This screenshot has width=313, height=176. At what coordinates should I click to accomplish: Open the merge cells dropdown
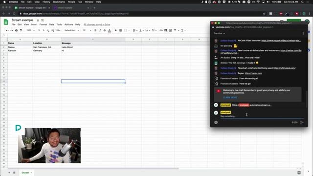point(127,30)
